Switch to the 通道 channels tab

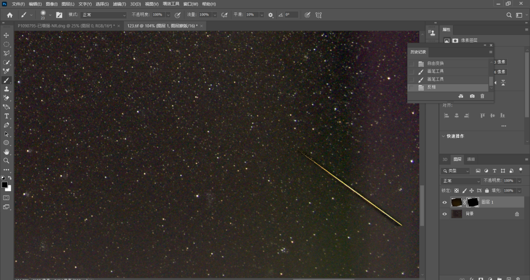pyautogui.click(x=471, y=159)
